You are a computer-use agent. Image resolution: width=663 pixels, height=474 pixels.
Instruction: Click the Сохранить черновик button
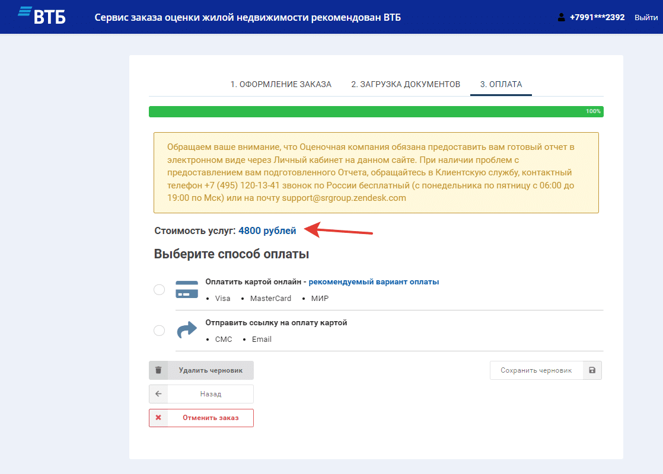pyautogui.click(x=546, y=370)
